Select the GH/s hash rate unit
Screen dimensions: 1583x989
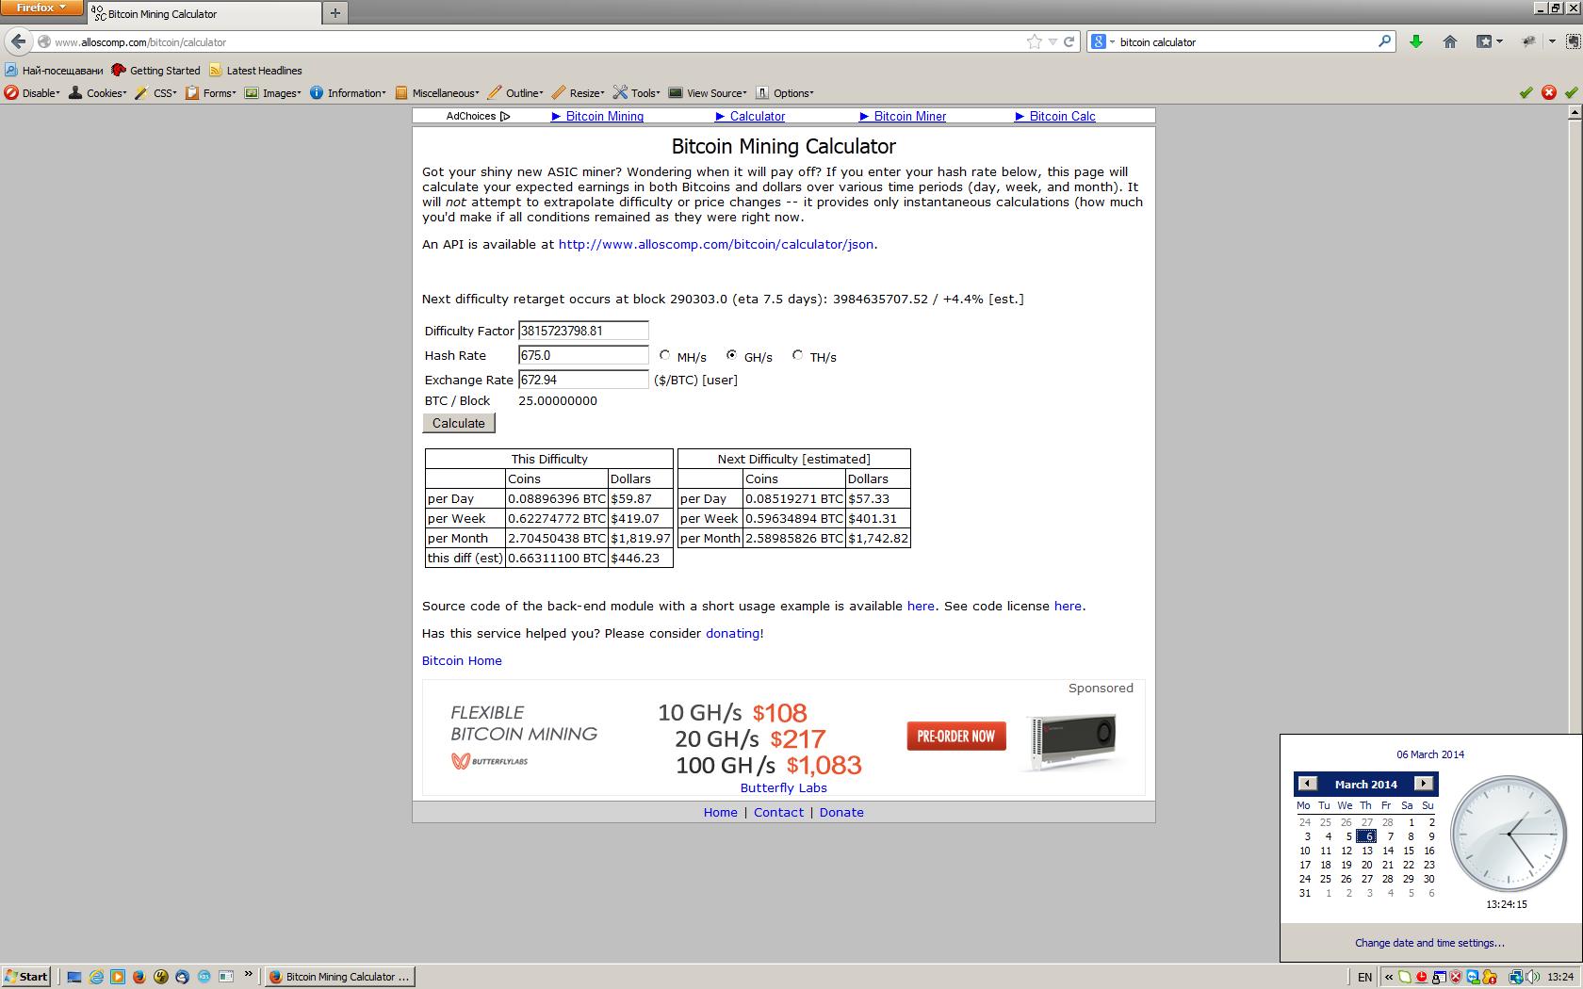coord(731,355)
